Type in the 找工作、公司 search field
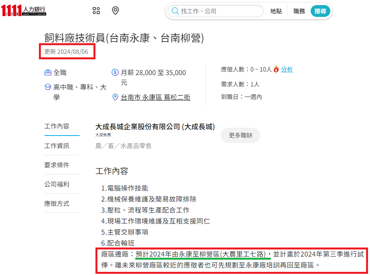The width and height of the screenshot is (370, 275). point(220,11)
